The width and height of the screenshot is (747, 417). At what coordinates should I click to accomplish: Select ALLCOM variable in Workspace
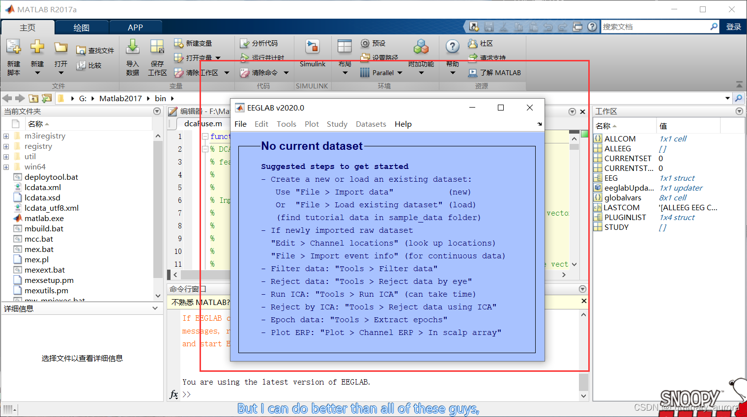pyautogui.click(x=620, y=139)
